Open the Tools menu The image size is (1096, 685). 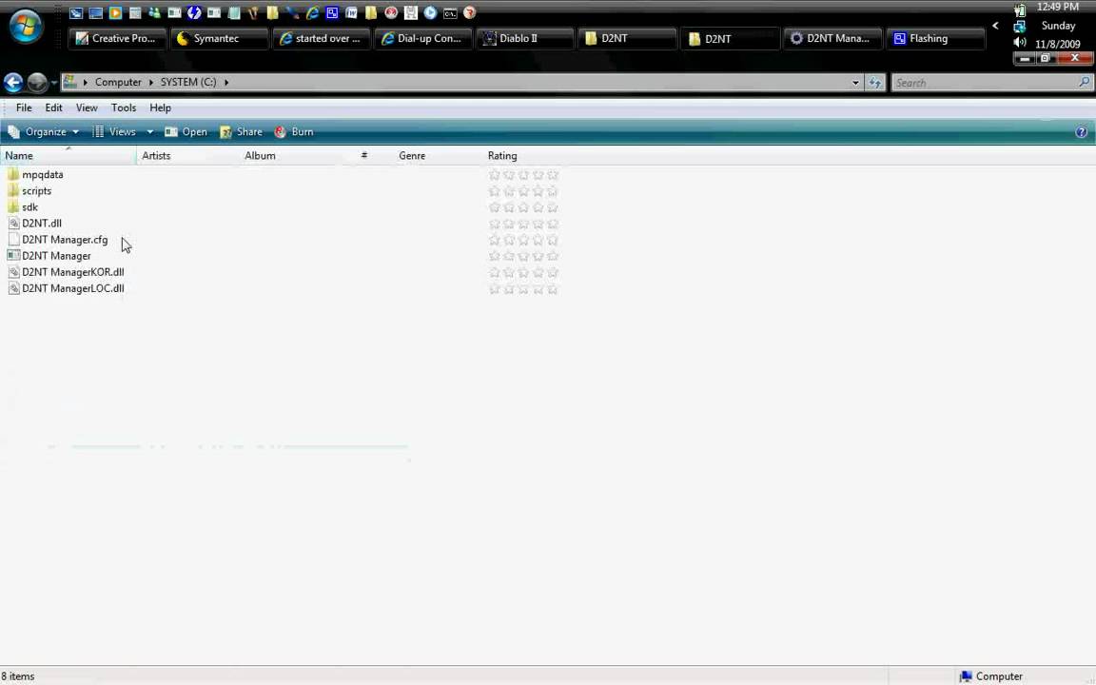pyautogui.click(x=124, y=108)
